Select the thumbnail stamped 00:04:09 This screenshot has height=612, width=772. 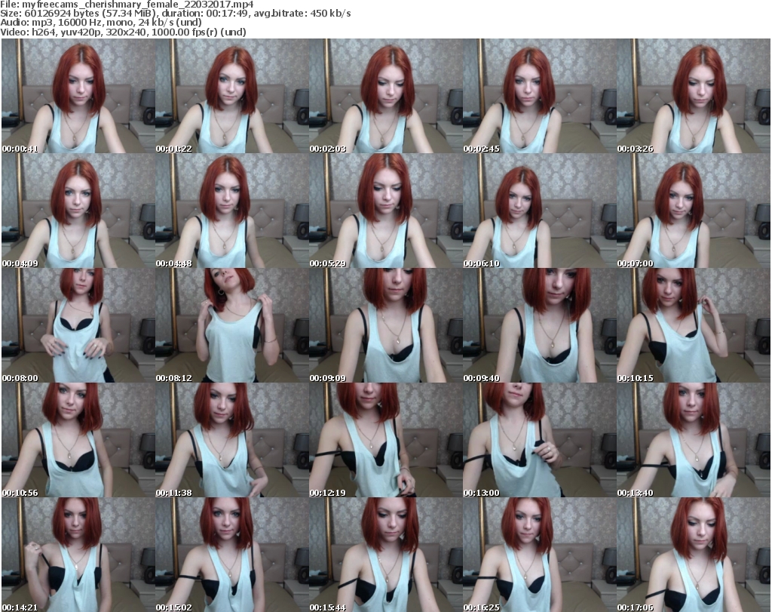[78, 211]
